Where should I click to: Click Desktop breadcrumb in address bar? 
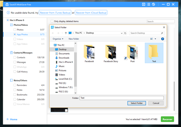tap(90, 33)
